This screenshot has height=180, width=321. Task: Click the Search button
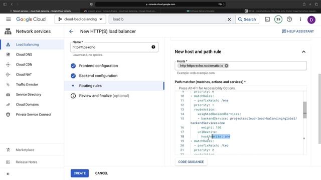pos(247,19)
